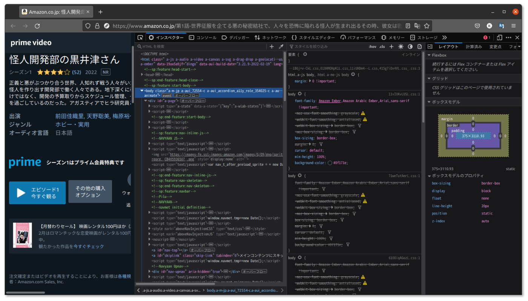
Task: Open the コンソール tab
Action: click(x=203, y=38)
